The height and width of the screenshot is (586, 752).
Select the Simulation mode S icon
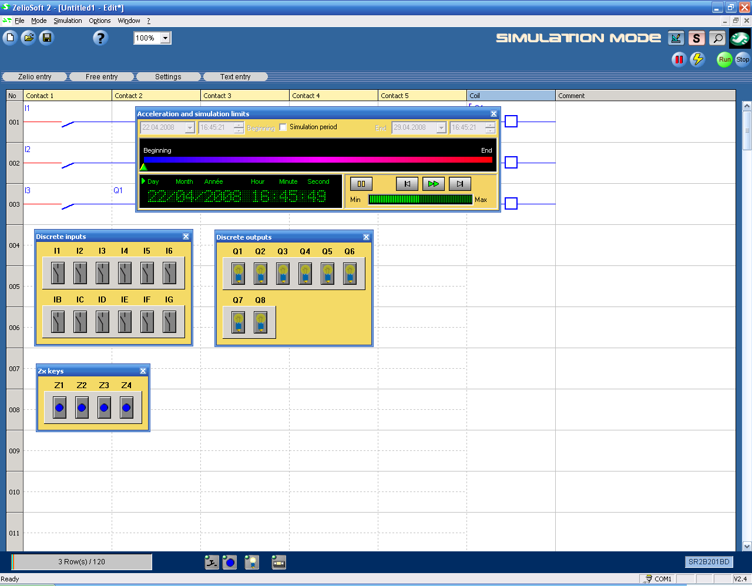(696, 39)
